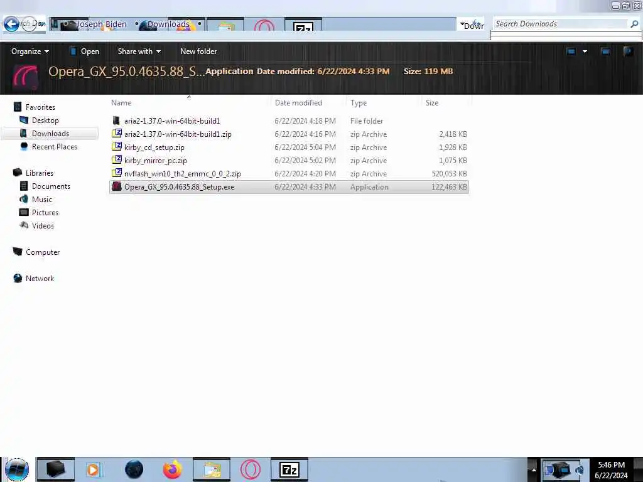This screenshot has height=482, width=643.
Task: Click the File folder type cell
Action: pyautogui.click(x=367, y=121)
